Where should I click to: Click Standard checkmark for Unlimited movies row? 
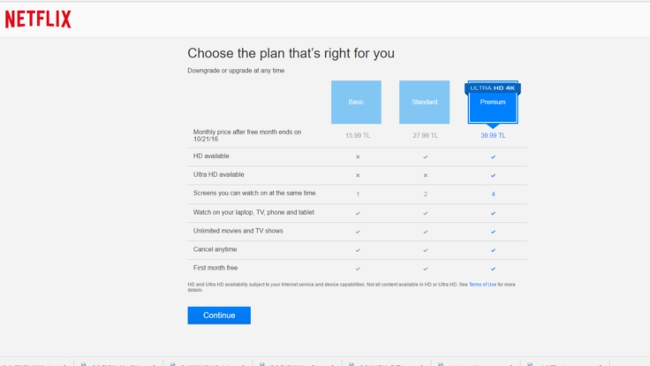pyautogui.click(x=426, y=232)
